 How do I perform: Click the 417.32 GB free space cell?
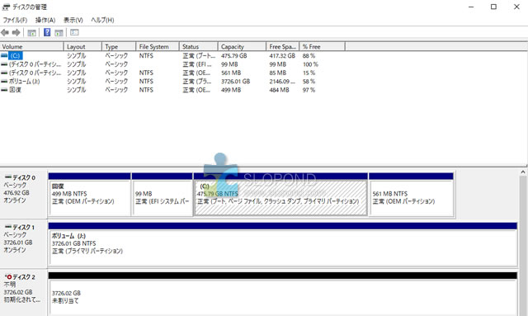[282, 55]
